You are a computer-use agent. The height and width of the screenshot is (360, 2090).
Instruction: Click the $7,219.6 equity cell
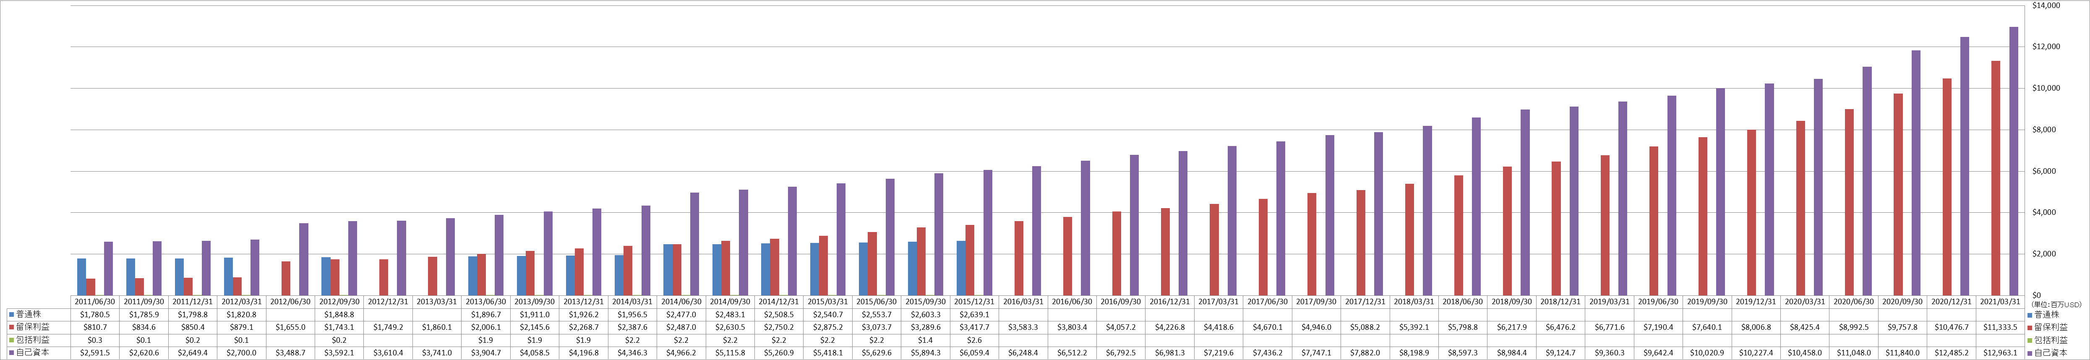pos(1219,353)
